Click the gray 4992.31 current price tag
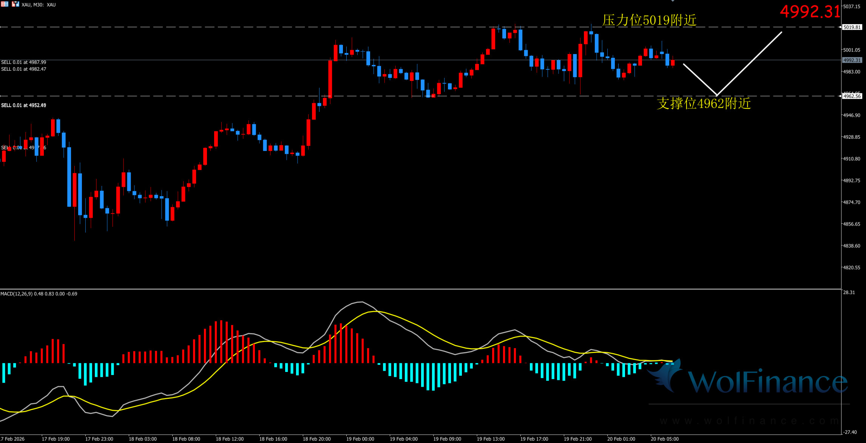Image resolution: width=866 pixels, height=443 pixels. tap(852, 60)
